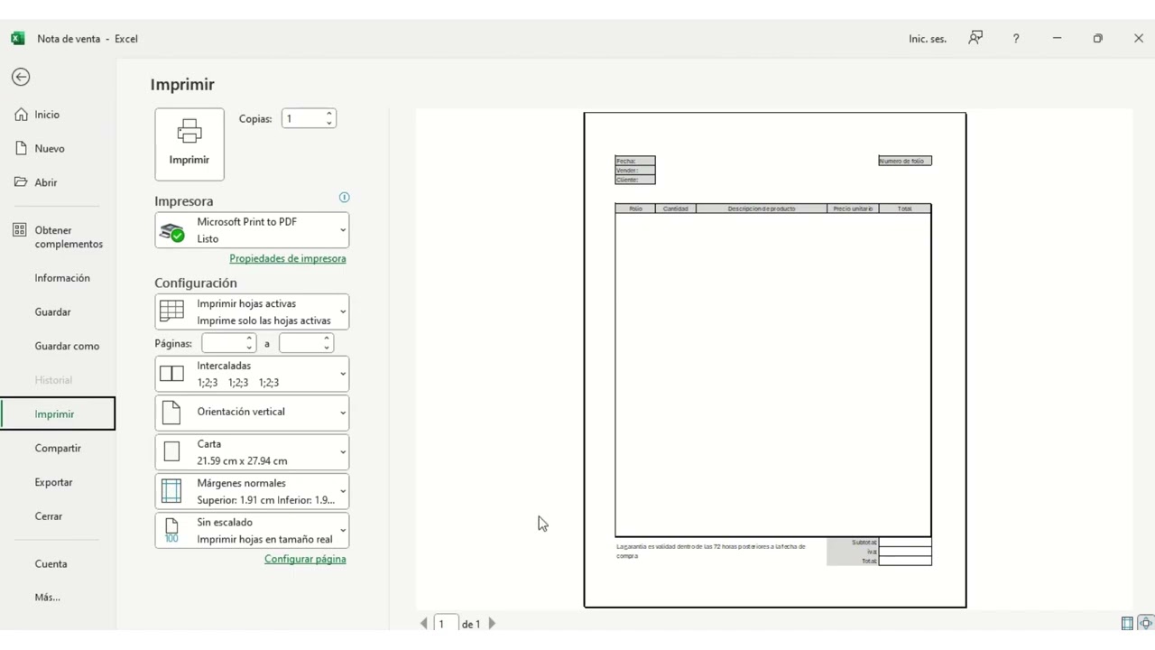Open the Intercaladas collation dropdown
1155x650 pixels.
tap(252, 374)
